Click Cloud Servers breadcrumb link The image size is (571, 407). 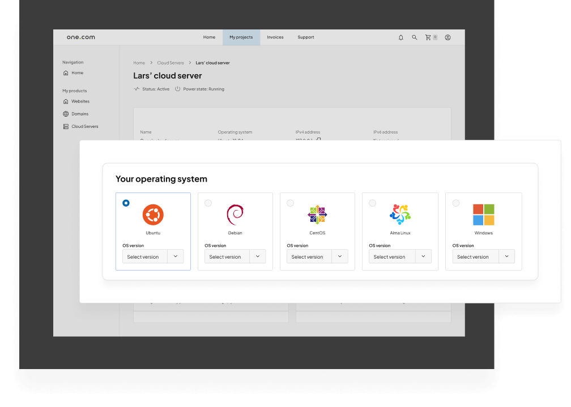pyautogui.click(x=171, y=63)
